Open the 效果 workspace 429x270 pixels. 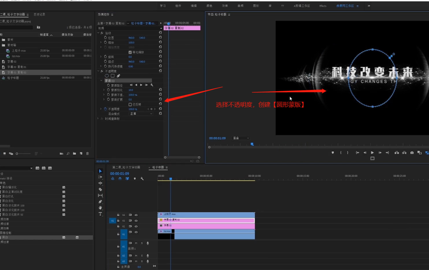(x=225, y=6)
